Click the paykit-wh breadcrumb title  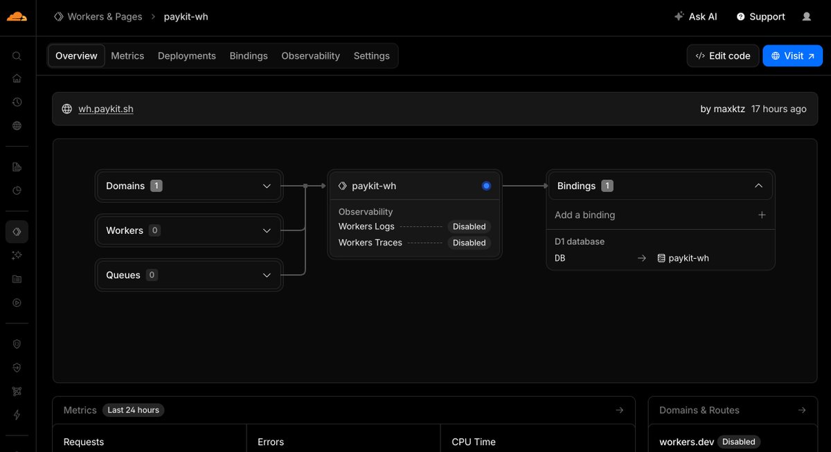pyautogui.click(x=186, y=17)
